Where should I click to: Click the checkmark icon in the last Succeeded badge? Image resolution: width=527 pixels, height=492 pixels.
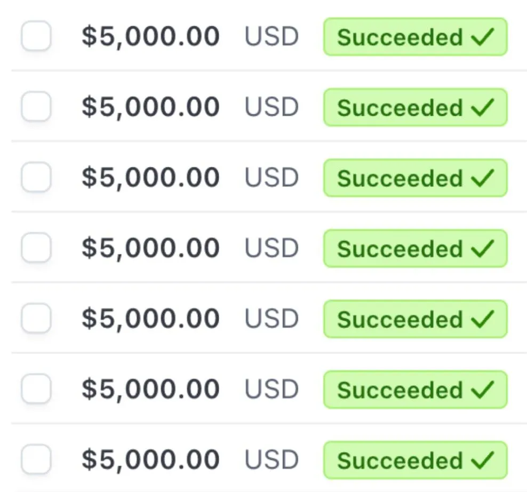[483, 460]
